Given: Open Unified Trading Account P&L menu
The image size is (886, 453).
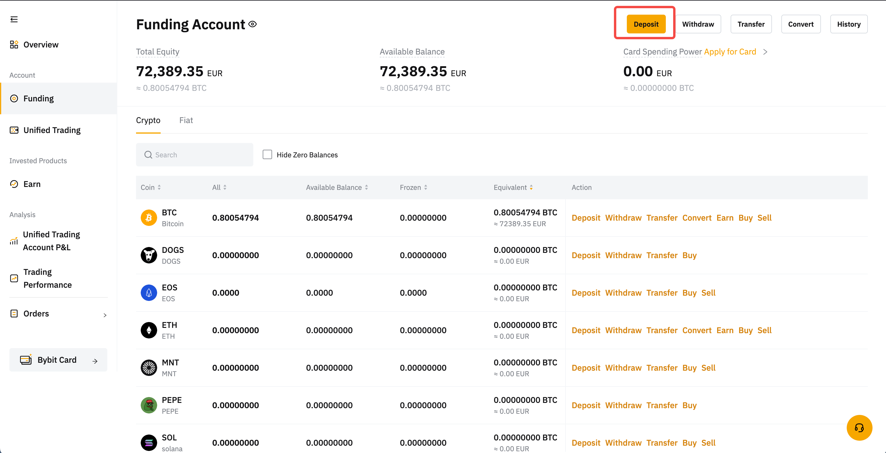Looking at the screenshot, I should click(x=51, y=241).
